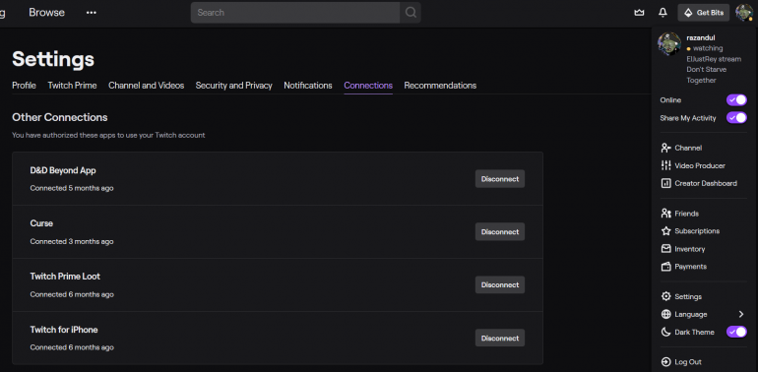758x372 pixels.
Task: Click 'Connected 3 months ago' text
Action: 72,241
